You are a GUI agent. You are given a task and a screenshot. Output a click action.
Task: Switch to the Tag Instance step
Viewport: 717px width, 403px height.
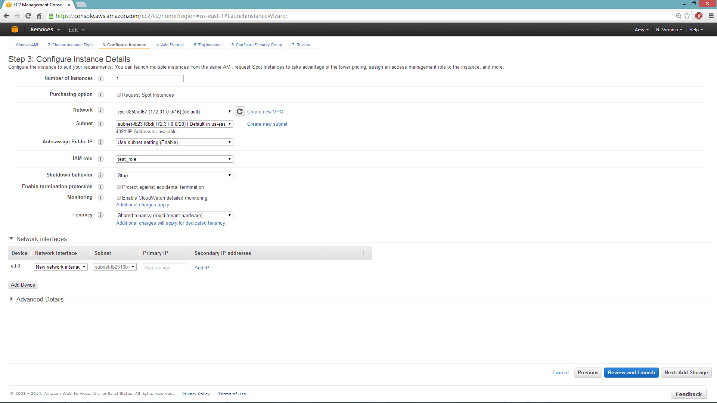coord(207,45)
